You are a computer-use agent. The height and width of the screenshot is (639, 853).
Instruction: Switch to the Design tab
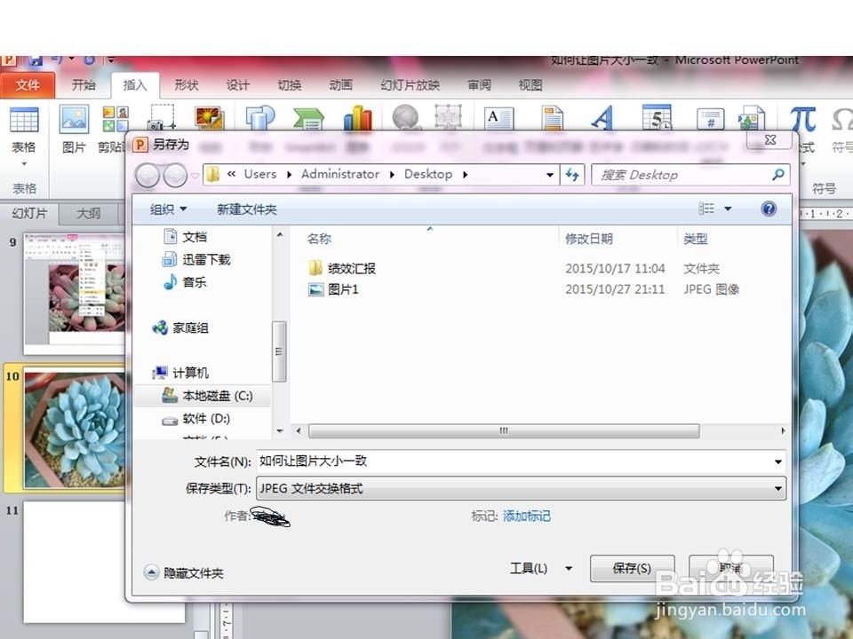238,85
